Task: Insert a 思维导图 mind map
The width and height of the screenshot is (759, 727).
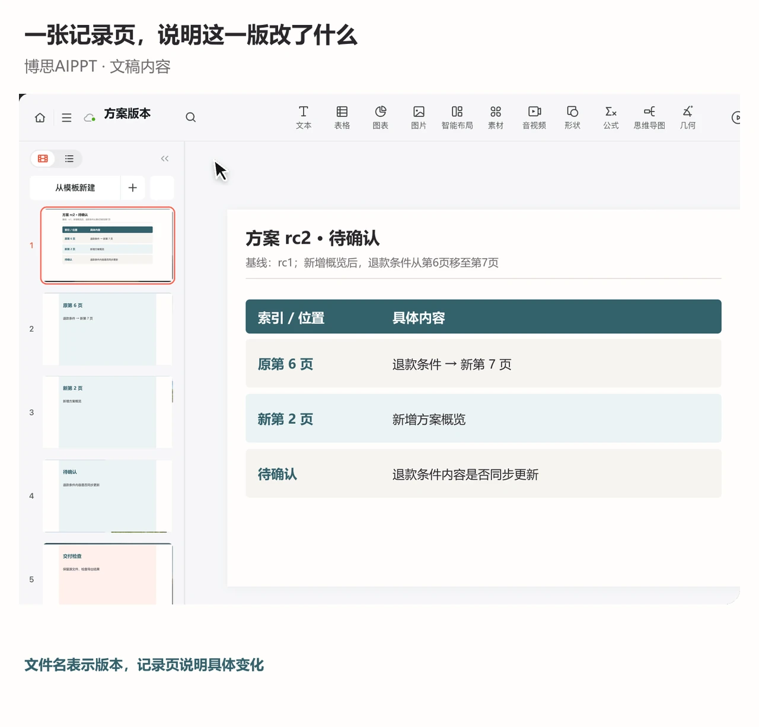Action: [x=649, y=118]
